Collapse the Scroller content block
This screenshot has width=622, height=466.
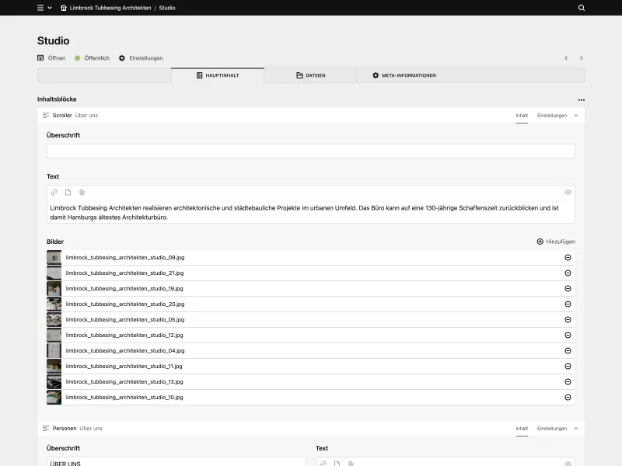pyautogui.click(x=575, y=115)
